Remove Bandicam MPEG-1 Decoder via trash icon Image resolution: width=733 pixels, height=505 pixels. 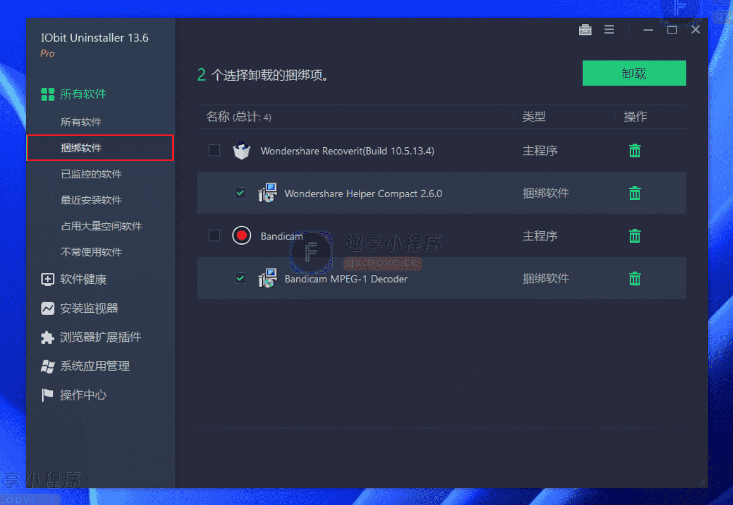635,278
